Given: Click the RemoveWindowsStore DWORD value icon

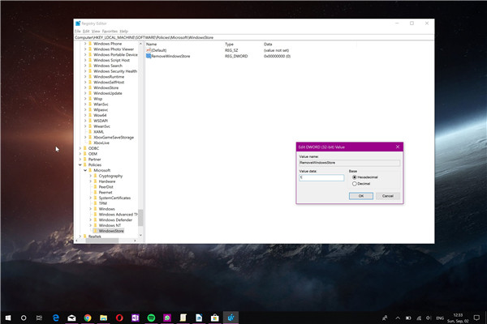Looking at the screenshot, I should coord(149,57).
